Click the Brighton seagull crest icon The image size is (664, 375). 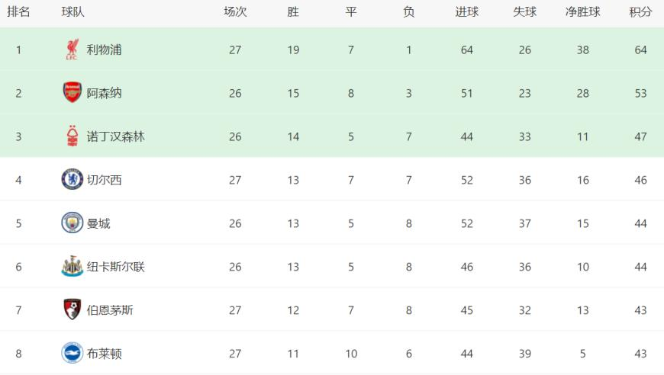click(72, 353)
